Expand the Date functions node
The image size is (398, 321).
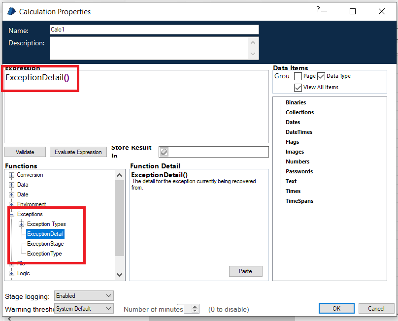[11, 194]
